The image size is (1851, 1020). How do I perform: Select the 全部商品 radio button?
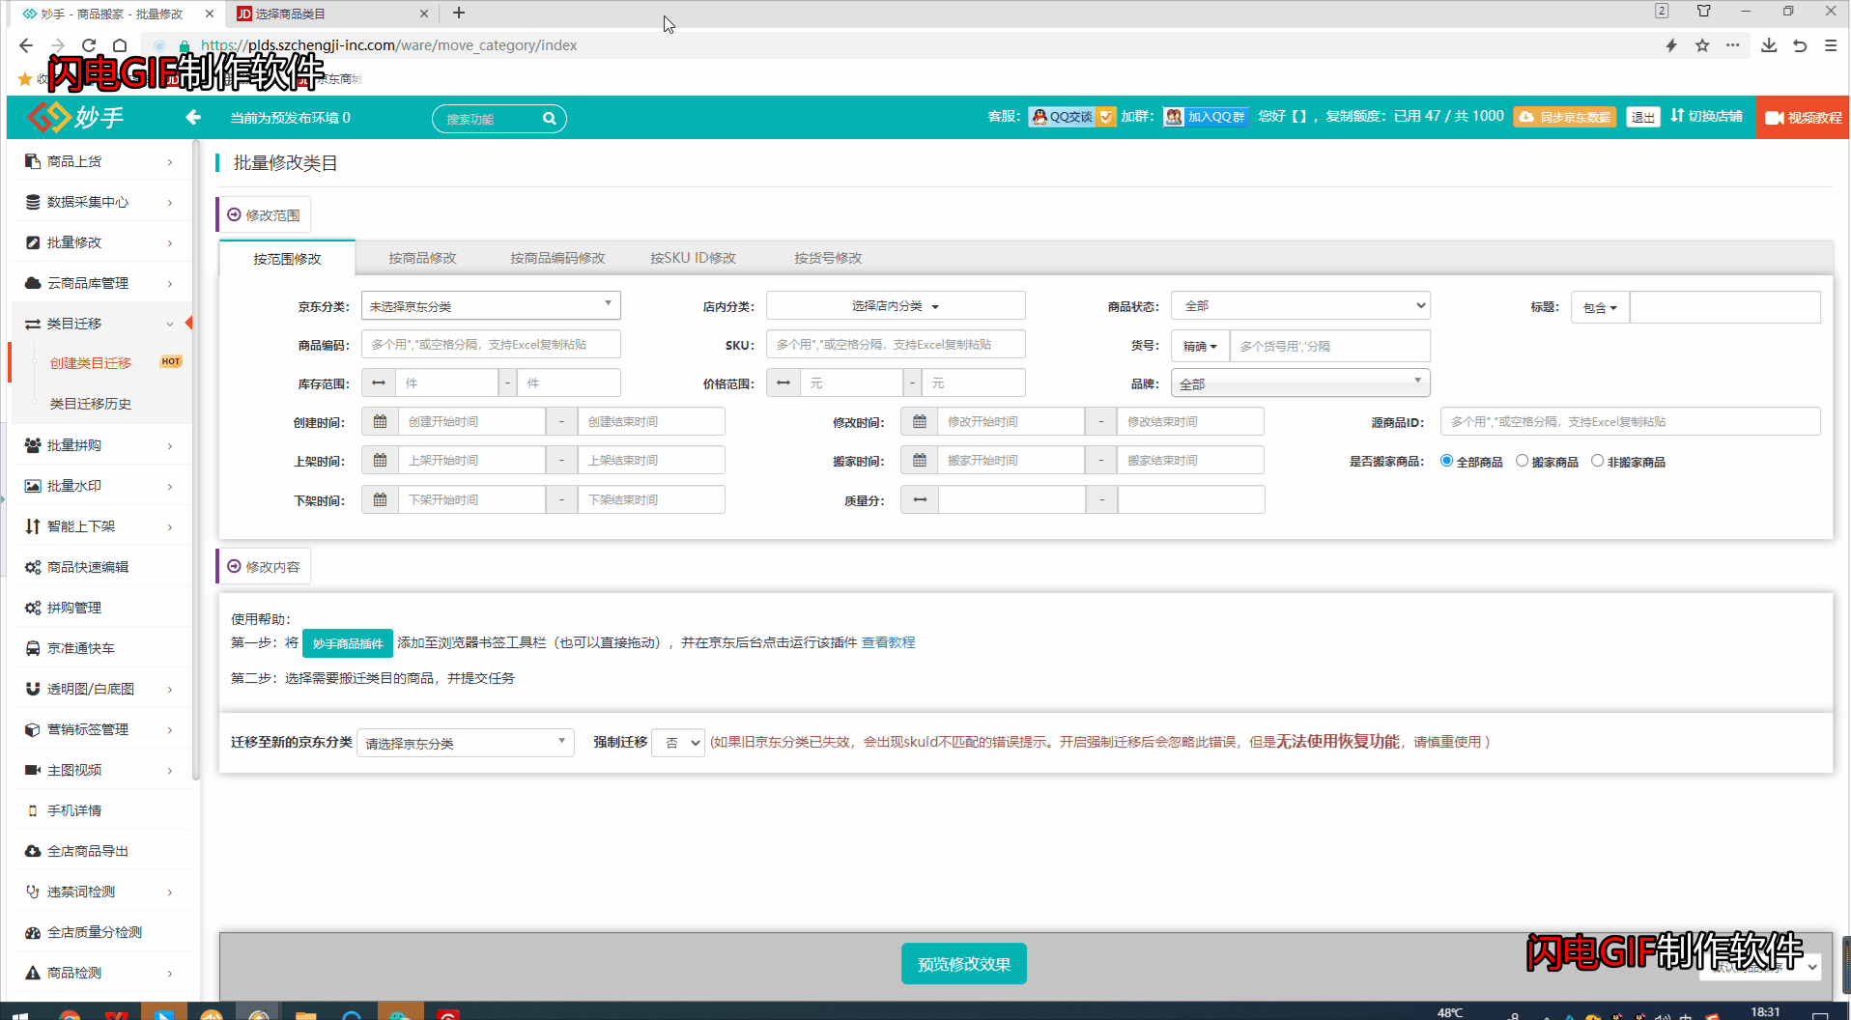coord(1446,461)
